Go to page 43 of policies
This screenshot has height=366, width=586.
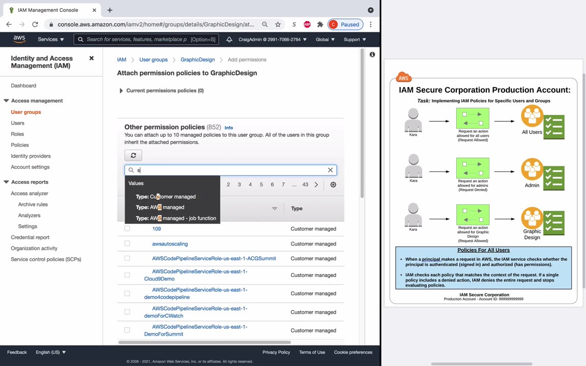pyautogui.click(x=305, y=185)
